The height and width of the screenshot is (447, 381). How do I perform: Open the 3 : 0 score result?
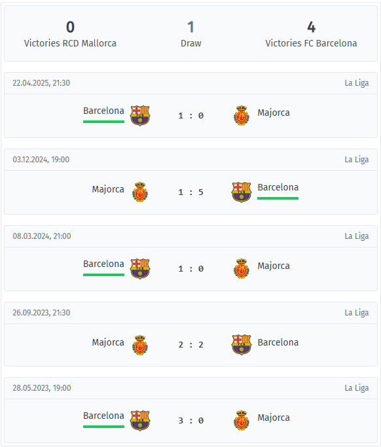click(190, 420)
